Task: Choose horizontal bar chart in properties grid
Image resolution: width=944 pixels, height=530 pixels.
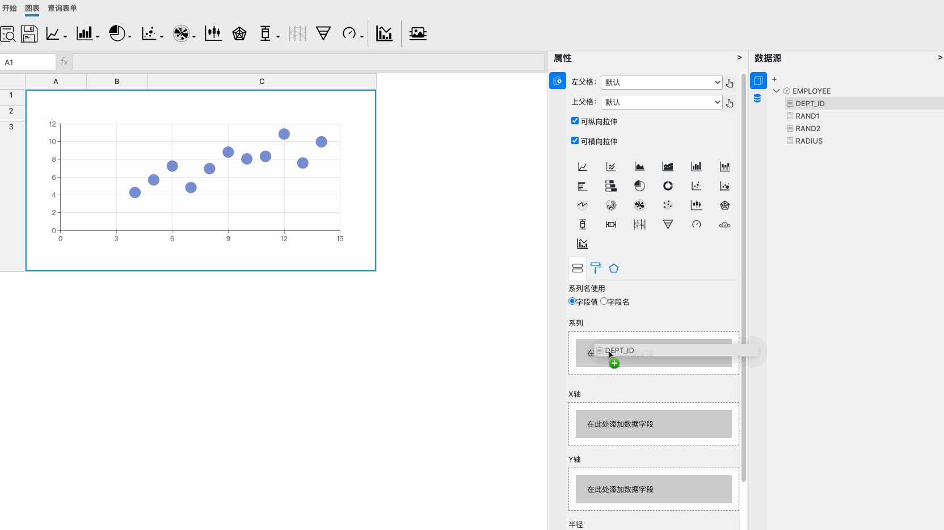Action: (583, 186)
